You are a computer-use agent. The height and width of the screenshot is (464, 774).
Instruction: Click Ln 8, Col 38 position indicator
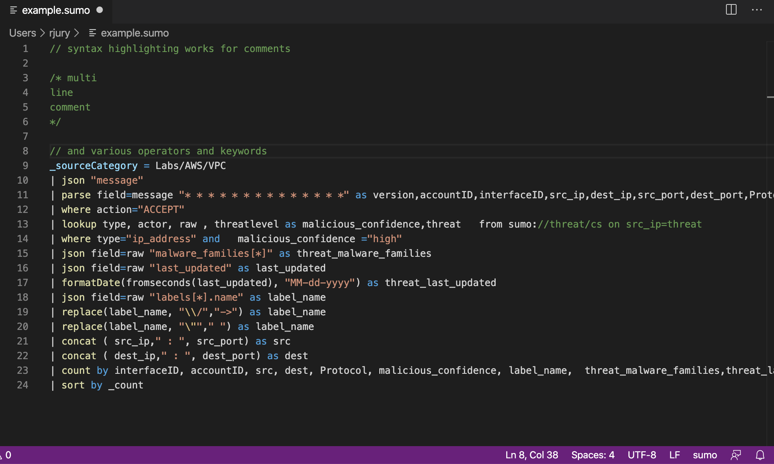point(531,455)
